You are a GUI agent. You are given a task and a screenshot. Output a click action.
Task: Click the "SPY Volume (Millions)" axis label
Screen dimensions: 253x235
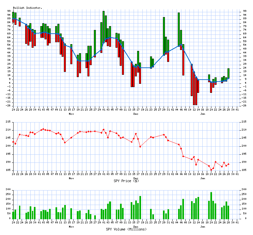[126, 229]
